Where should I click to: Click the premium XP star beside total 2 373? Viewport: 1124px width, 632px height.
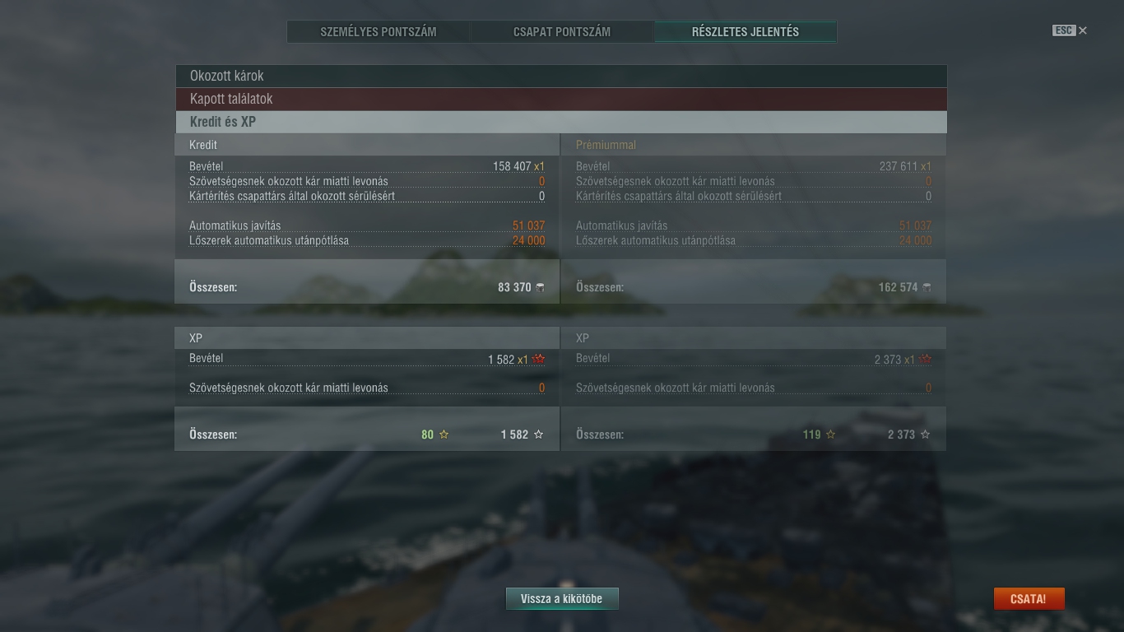pyautogui.click(x=926, y=434)
